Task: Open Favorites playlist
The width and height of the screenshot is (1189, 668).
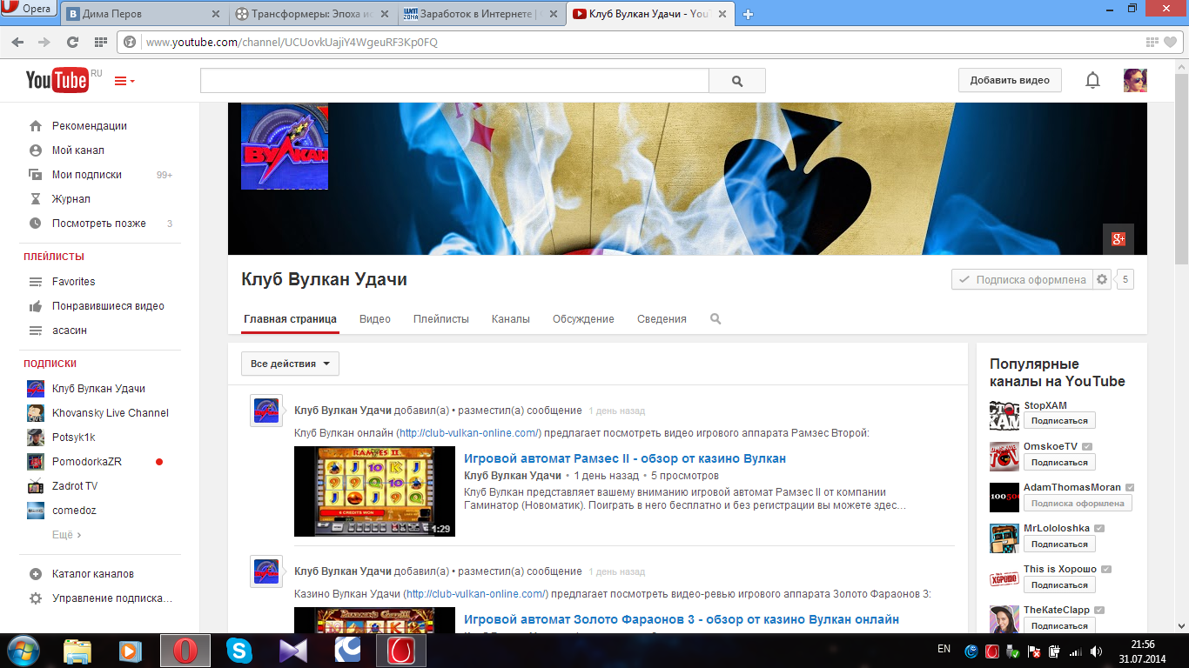Action: [x=73, y=282]
